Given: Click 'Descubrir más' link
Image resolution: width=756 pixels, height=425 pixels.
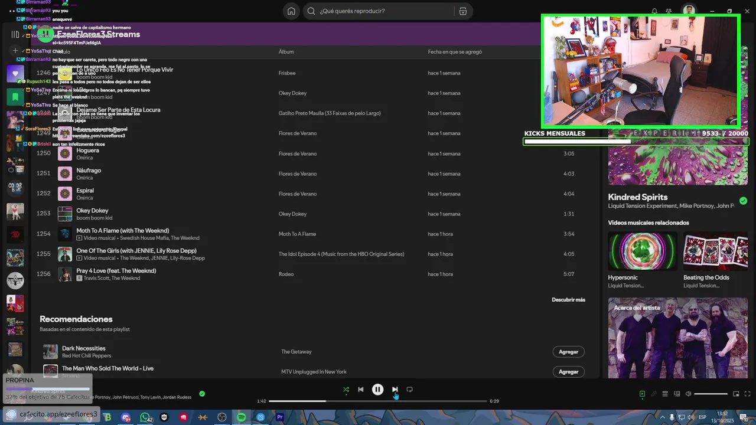Looking at the screenshot, I should (x=568, y=300).
